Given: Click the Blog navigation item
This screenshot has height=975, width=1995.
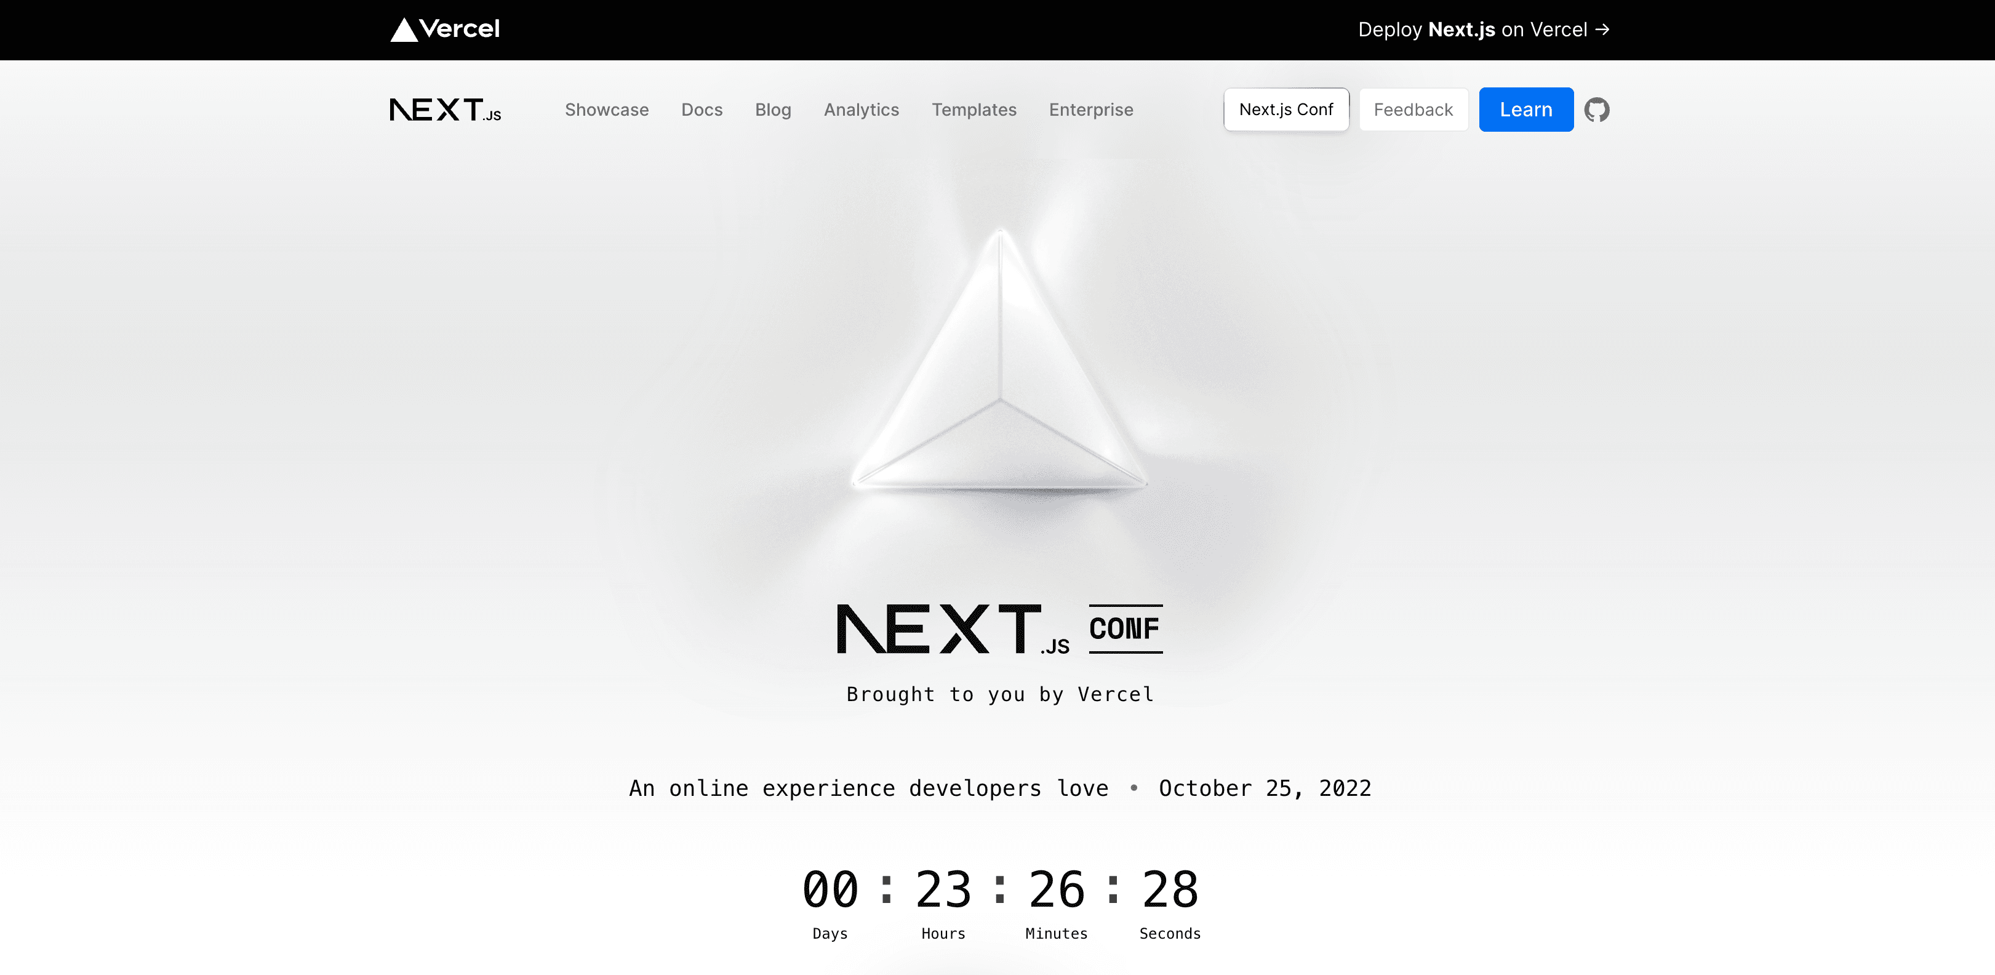Looking at the screenshot, I should pos(772,108).
